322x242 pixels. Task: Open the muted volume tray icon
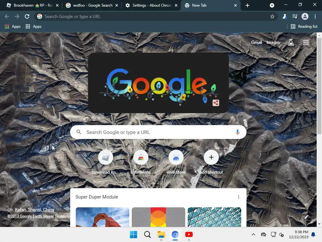point(281,234)
